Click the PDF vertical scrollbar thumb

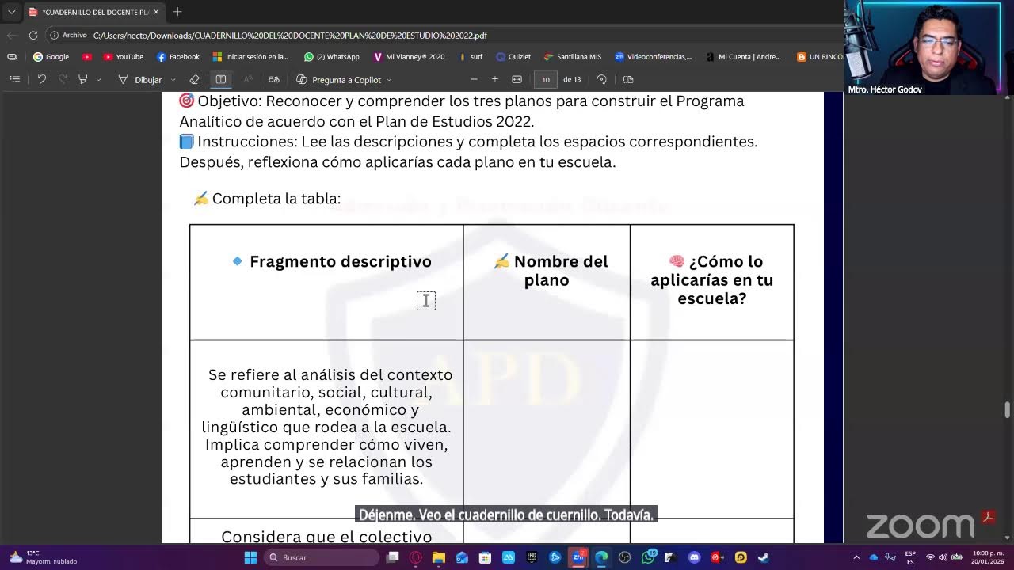1008,409
